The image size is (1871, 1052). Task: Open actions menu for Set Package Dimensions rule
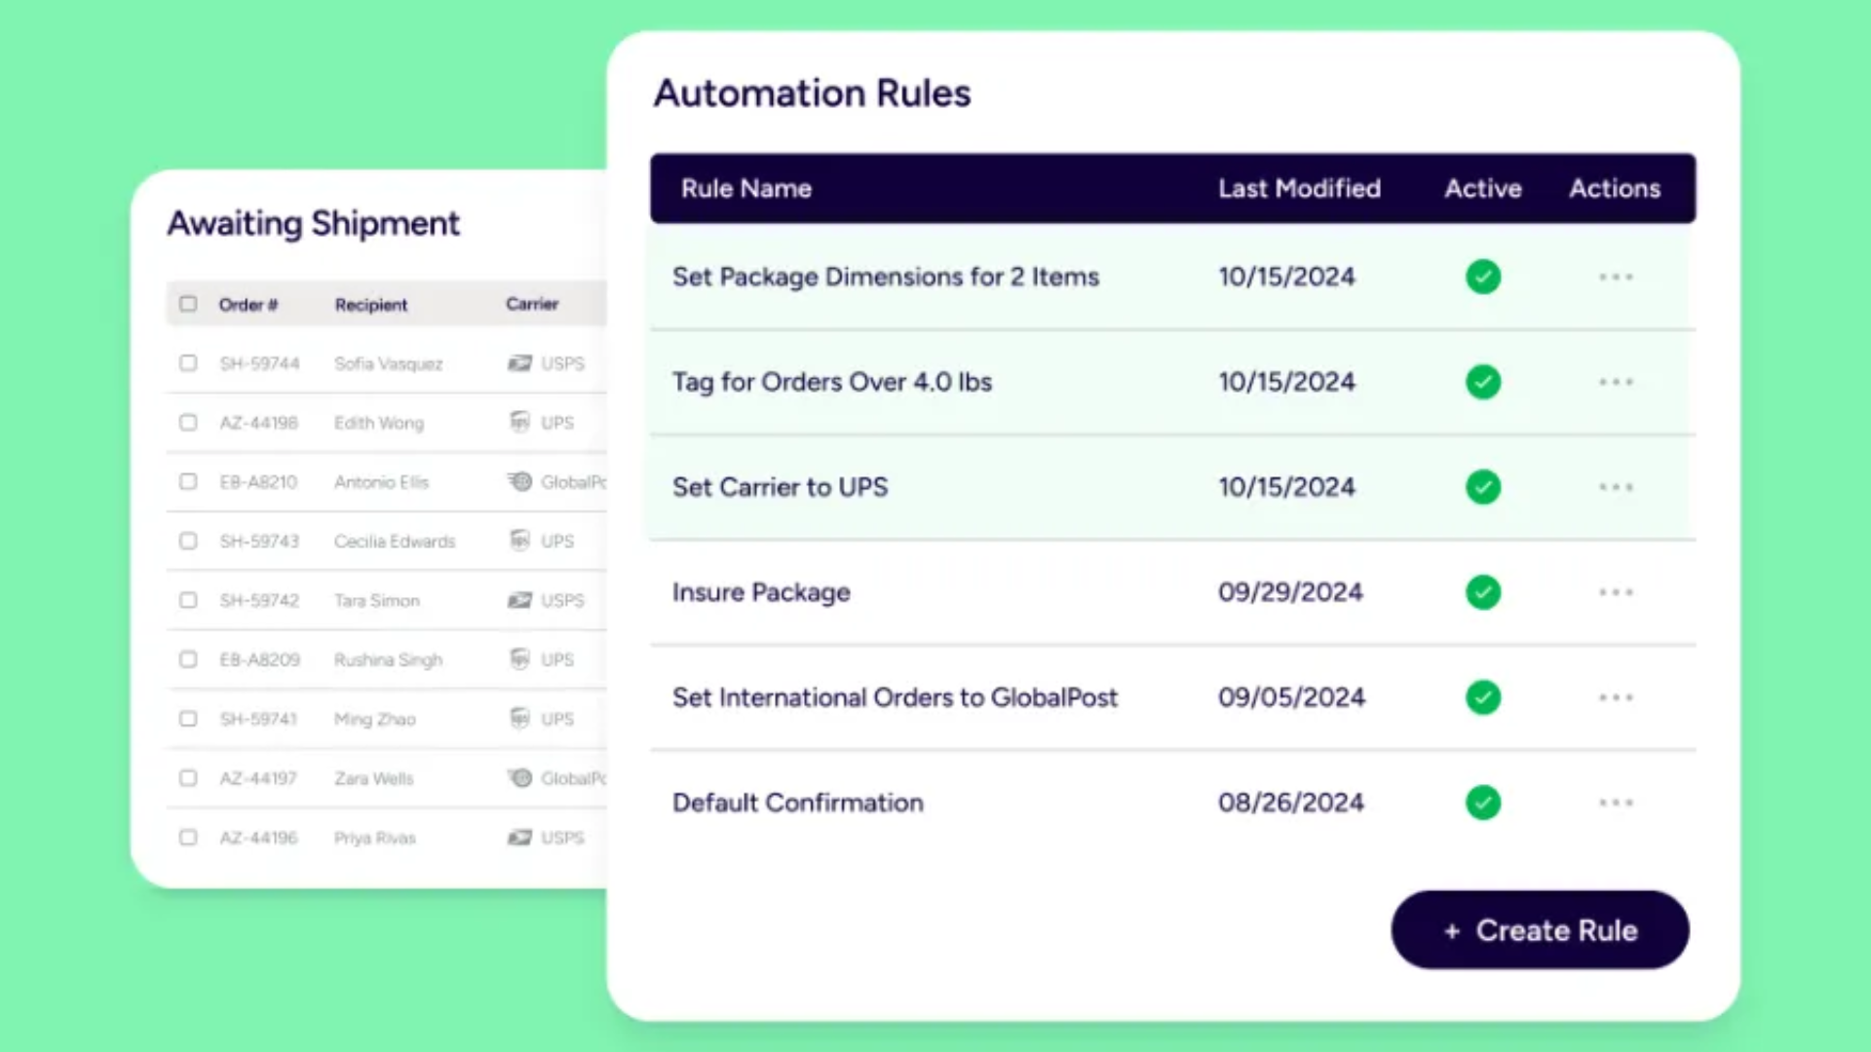[1615, 278]
